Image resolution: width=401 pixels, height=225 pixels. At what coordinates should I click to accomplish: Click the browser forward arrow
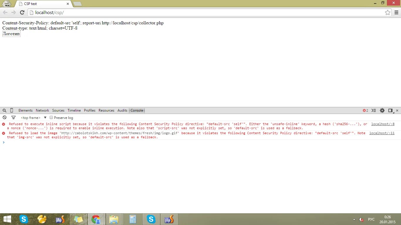pyautogui.click(x=14, y=12)
